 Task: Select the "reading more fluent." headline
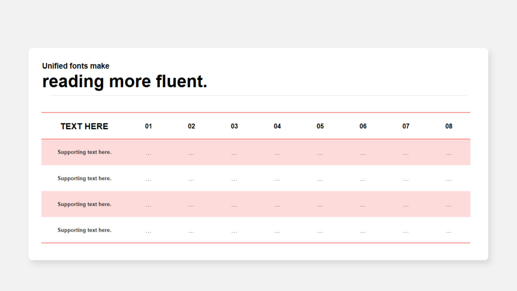(124, 81)
